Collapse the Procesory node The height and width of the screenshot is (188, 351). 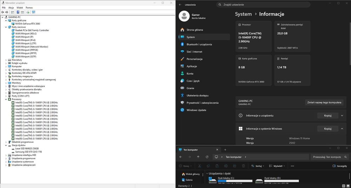pyautogui.click(x=6, y=99)
